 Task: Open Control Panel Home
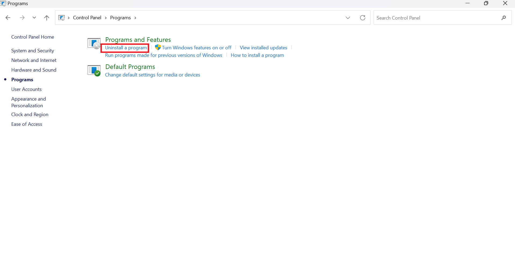pos(33,37)
